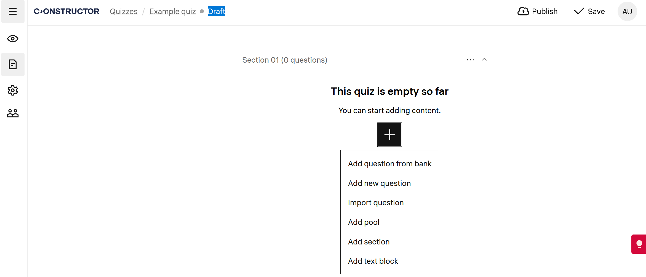Open Section 01 three-dots options menu
646x277 pixels.
(471, 60)
